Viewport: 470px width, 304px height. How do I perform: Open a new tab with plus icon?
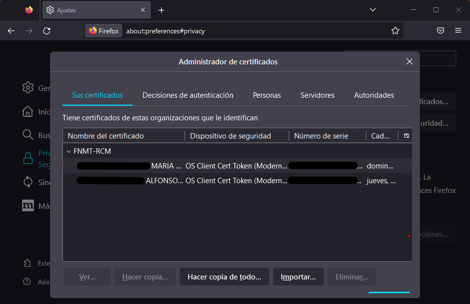[162, 10]
